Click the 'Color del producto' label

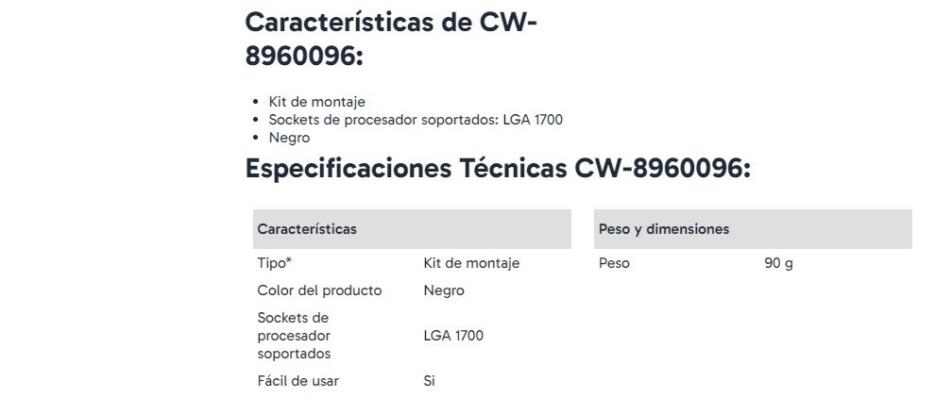coord(319,290)
